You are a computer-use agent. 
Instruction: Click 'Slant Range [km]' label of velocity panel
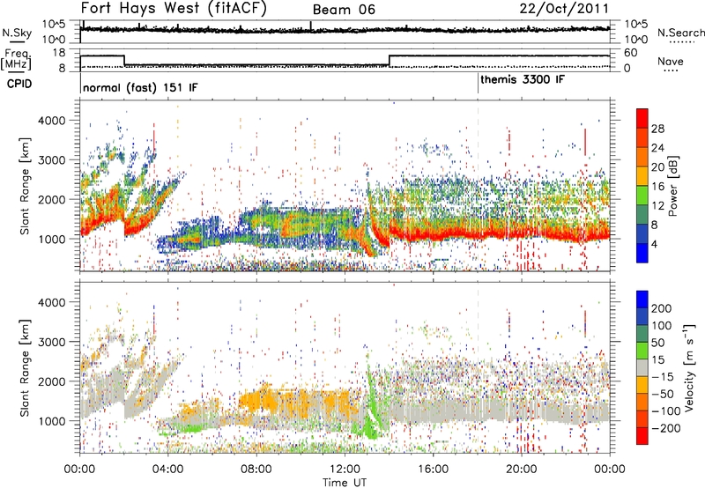click(25, 367)
